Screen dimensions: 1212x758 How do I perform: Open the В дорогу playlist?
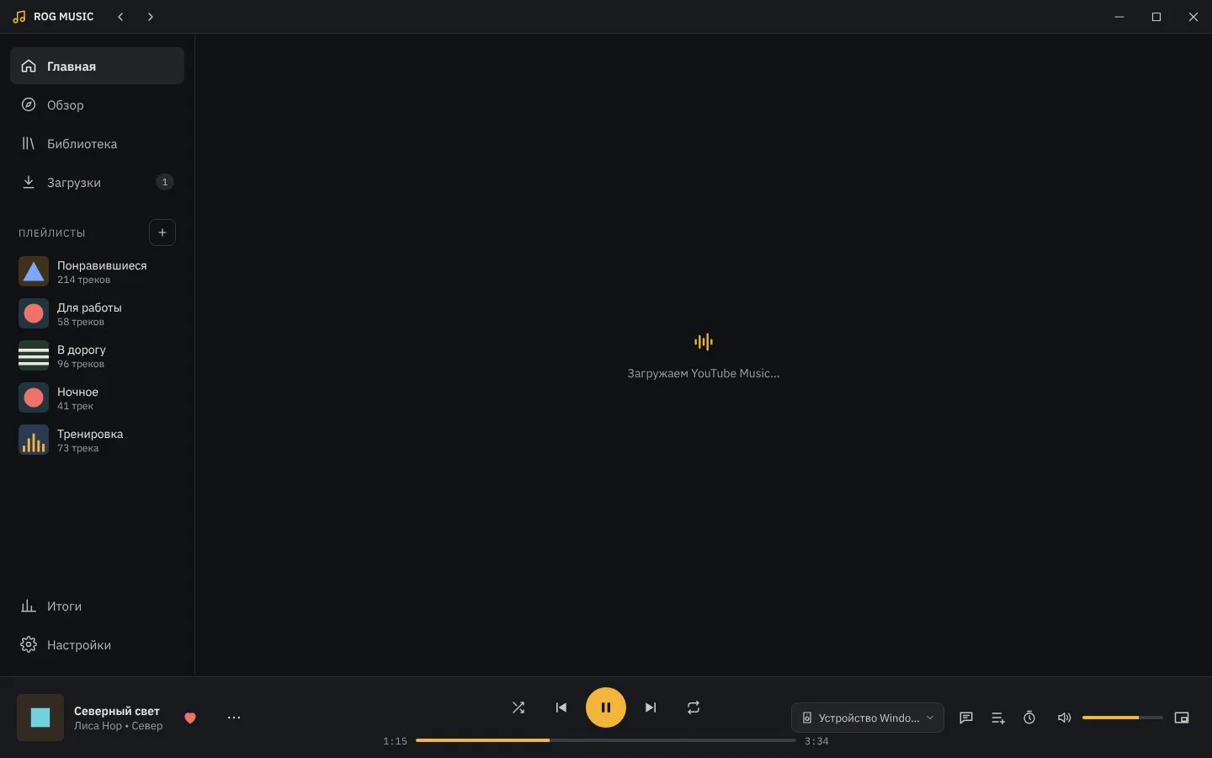[x=97, y=355]
